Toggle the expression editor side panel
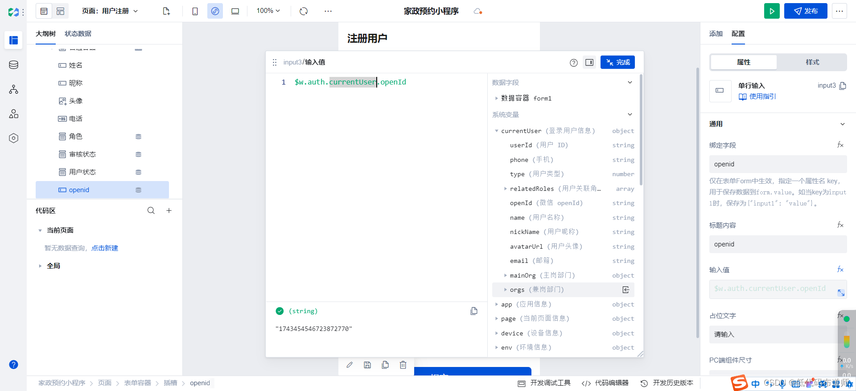Viewport: 856px width, 391px height. pyautogui.click(x=589, y=62)
